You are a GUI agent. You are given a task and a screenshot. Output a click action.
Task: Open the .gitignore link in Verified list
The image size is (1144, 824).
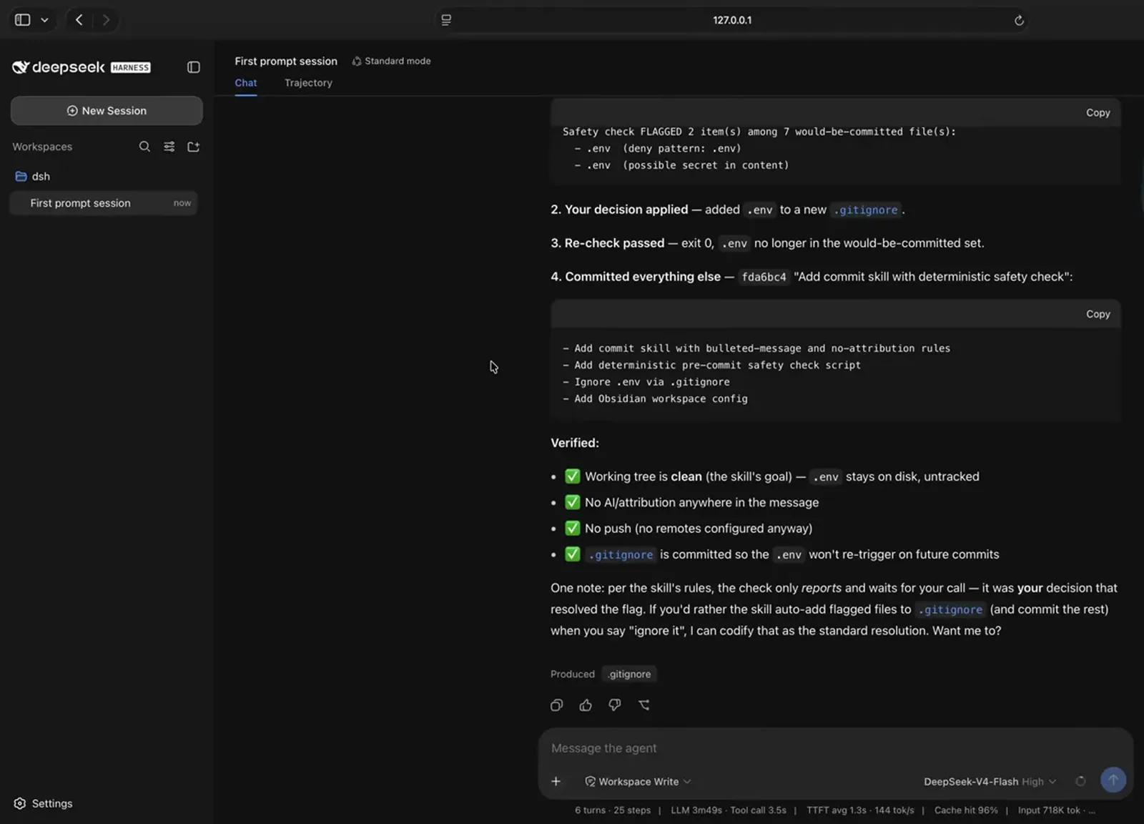point(621,555)
